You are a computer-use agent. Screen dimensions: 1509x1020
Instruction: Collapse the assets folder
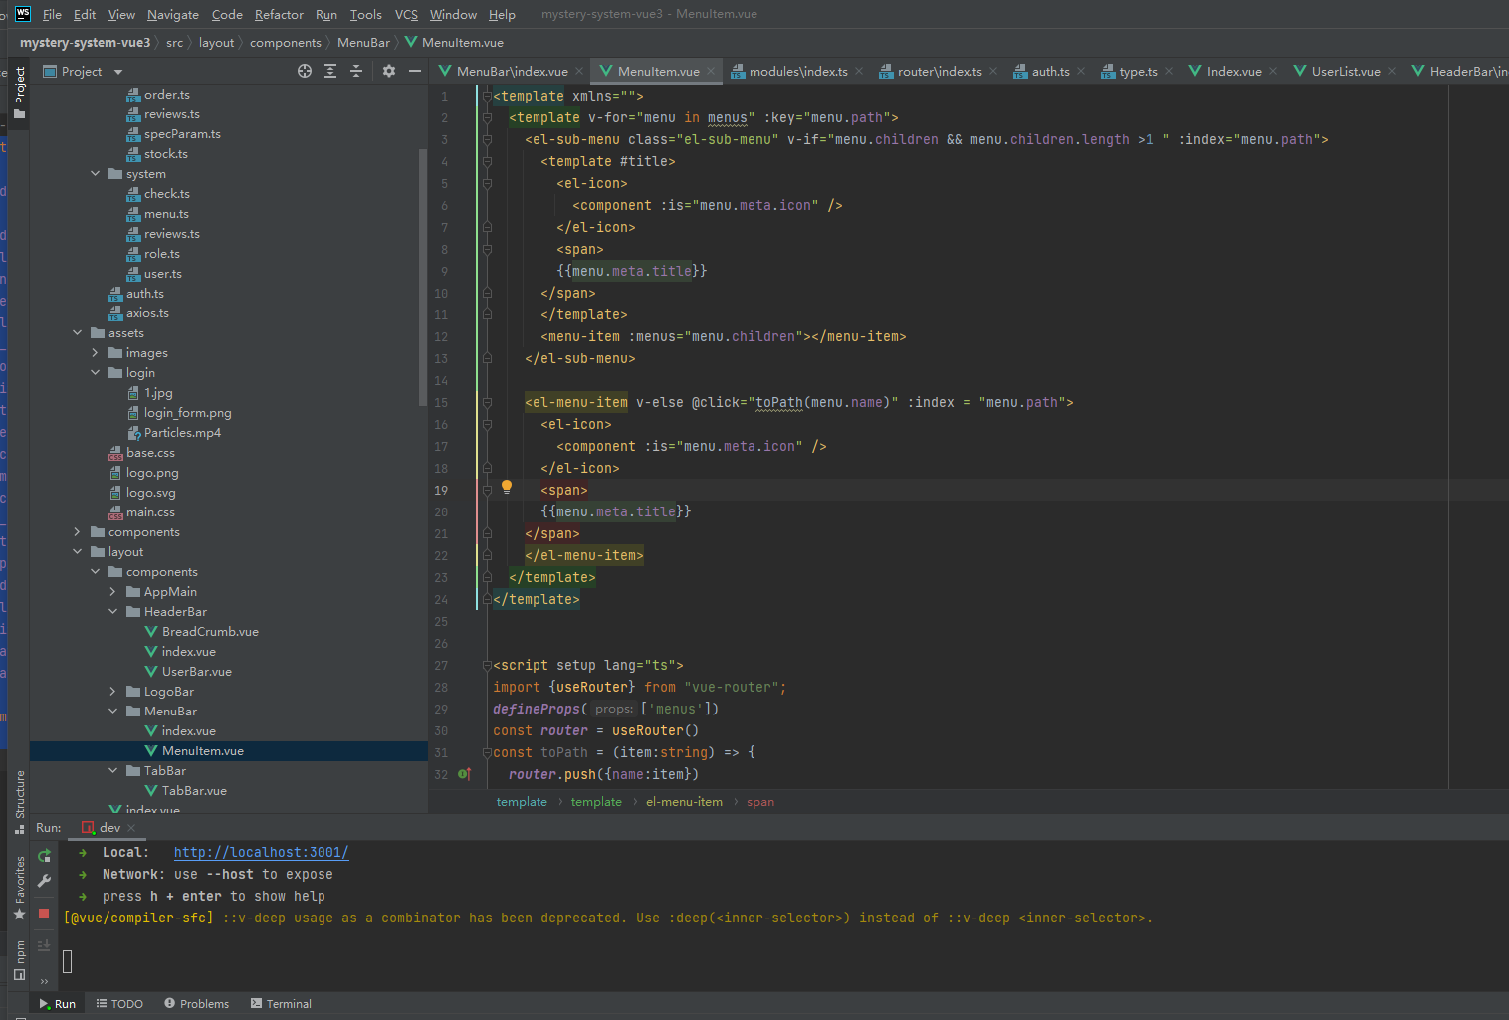point(78,332)
